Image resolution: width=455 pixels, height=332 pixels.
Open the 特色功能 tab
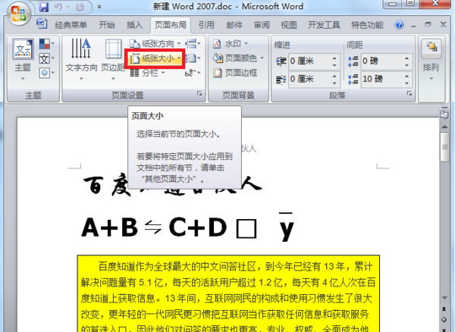tap(367, 25)
